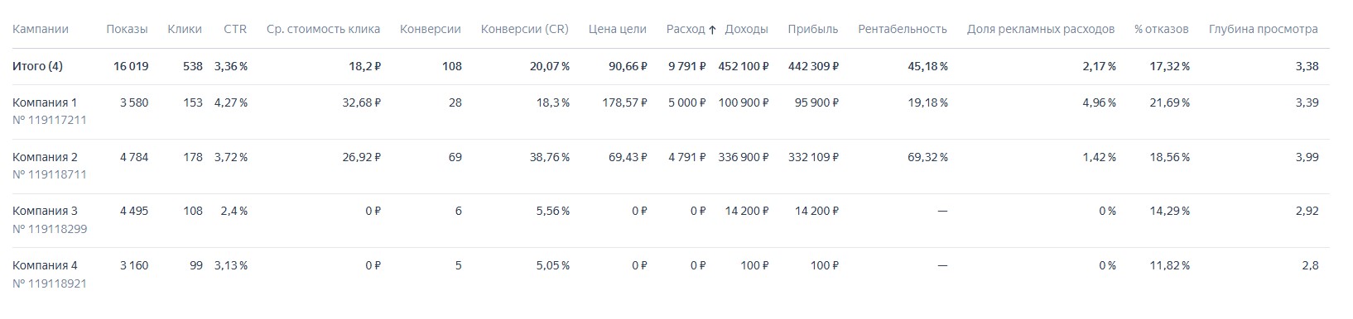
Task: Click the Рентабельность column header
Action: point(903,29)
